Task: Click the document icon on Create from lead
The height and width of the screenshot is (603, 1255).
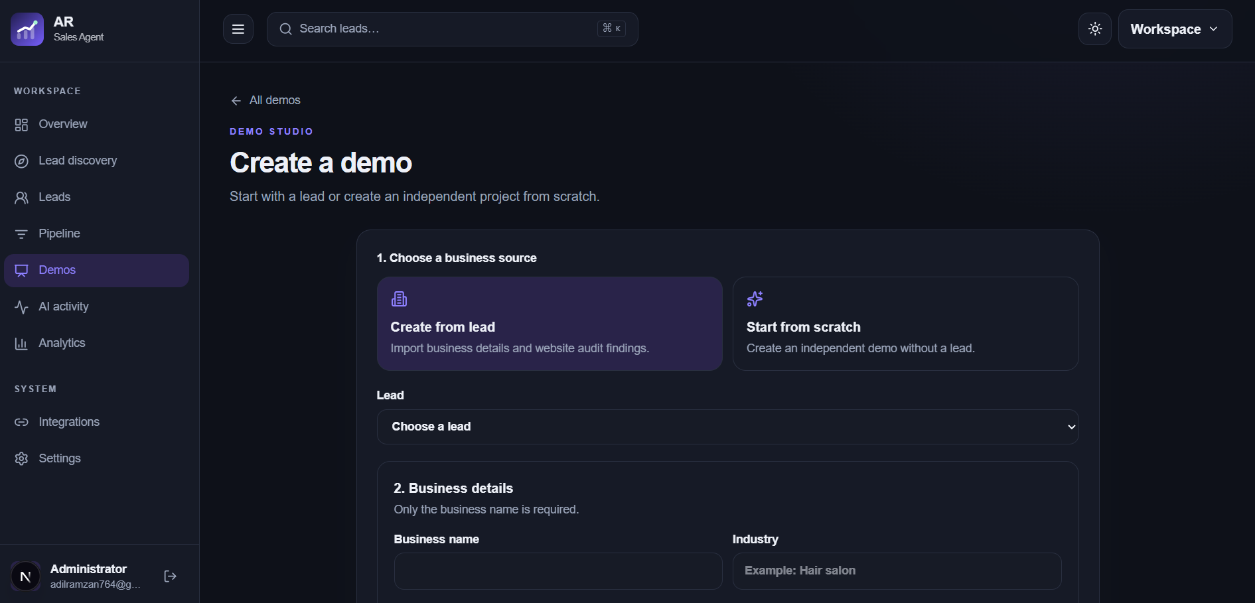Action: tap(399, 299)
